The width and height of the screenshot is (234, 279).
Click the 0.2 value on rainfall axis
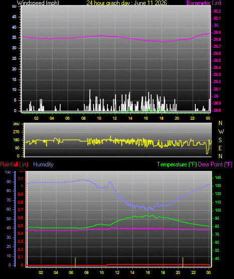(21, 249)
